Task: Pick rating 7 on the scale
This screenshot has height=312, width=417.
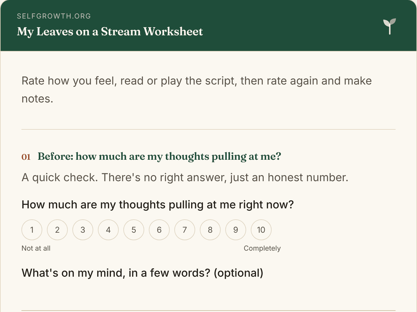Action: tap(185, 230)
